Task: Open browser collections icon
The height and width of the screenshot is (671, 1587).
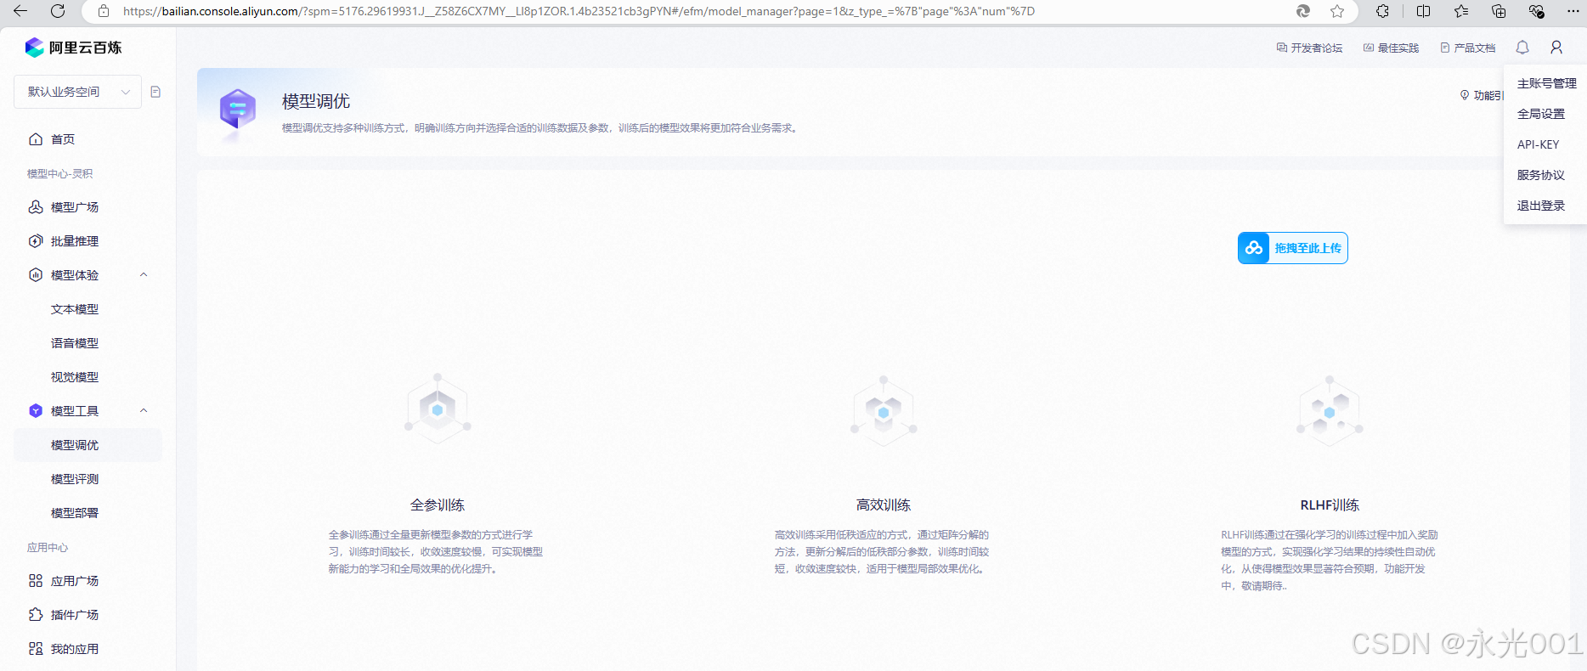Action: (x=1499, y=11)
